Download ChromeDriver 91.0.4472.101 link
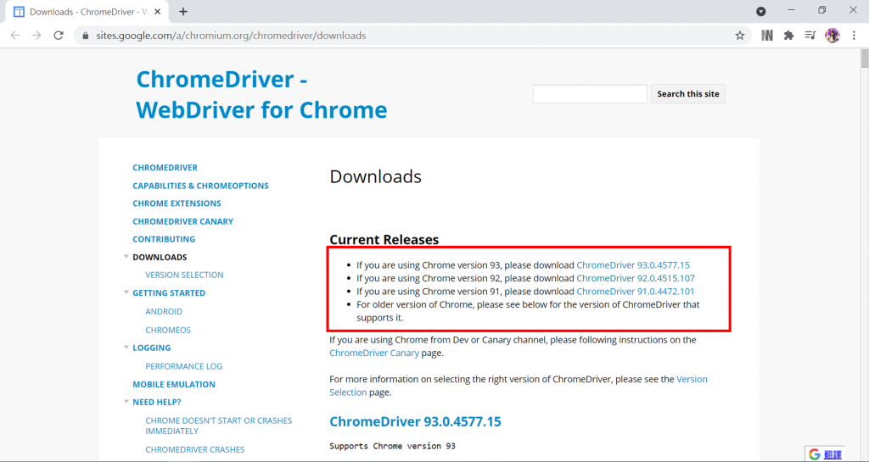 (x=635, y=292)
